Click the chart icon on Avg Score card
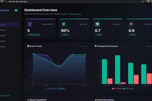The width and height of the screenshot is (152, 101). pyautogui.click(x=97, y=24)
